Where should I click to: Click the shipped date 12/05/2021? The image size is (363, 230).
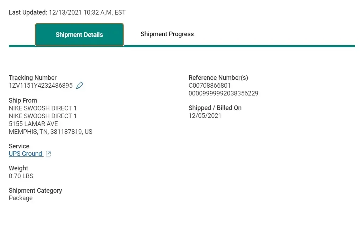(x=205, y=116)
